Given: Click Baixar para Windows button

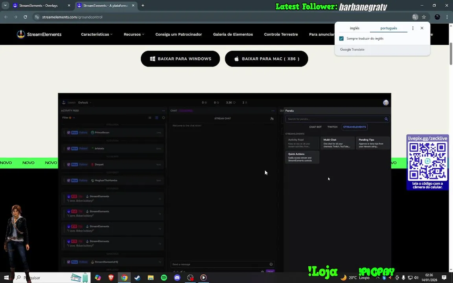Looking at the screenshot, I should [x=180, y=59].
